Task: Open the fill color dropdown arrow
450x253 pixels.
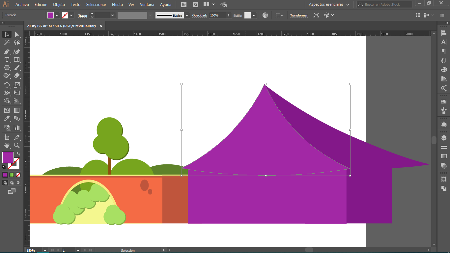Action: click(57, 15)
